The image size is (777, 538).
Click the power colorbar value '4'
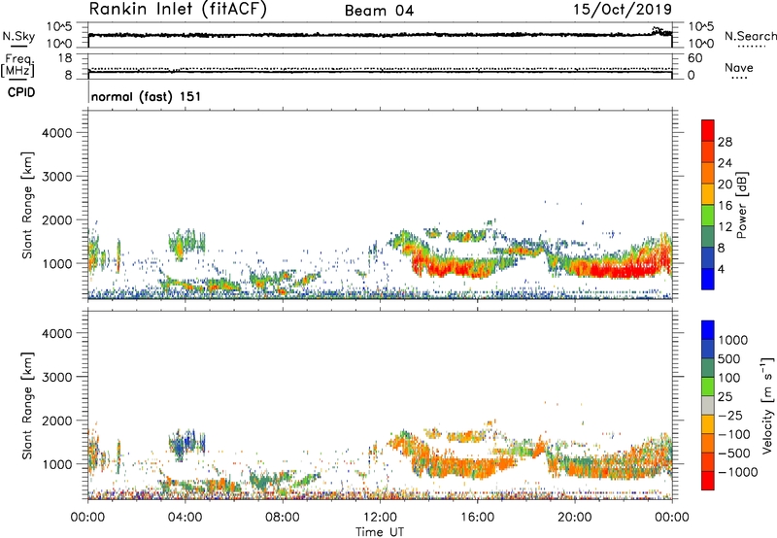point(721,269)
